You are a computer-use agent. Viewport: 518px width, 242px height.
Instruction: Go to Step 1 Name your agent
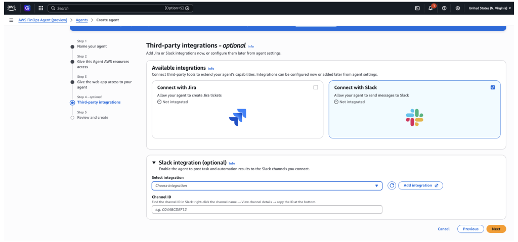point(92,46)
